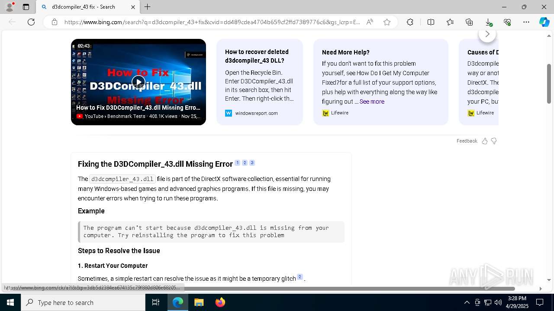Toggle Split screen view icon
This screenshot has height=311, width=554.
tap(431, 22)
